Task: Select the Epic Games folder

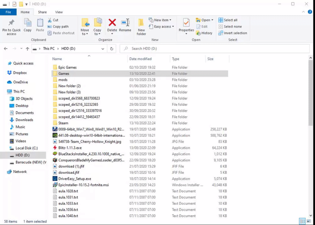Action: (x=140, y=67)
